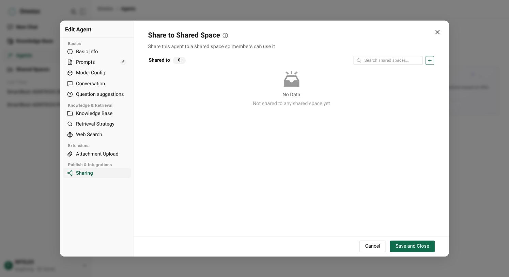
Task: Click the Prompts count badge showing 6
Action: [x=123, y=62]
